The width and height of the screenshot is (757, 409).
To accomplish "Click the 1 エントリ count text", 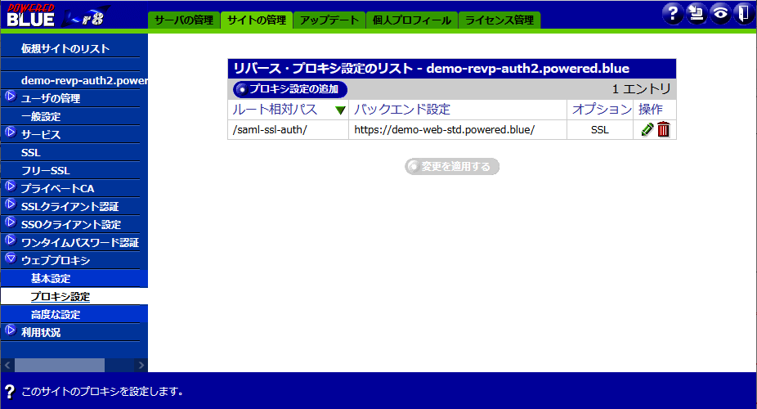I will (641, 89).
